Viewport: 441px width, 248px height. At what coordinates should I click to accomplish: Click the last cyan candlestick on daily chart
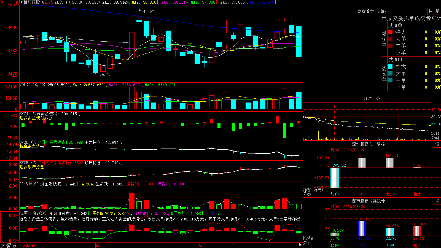coord(299,42)
